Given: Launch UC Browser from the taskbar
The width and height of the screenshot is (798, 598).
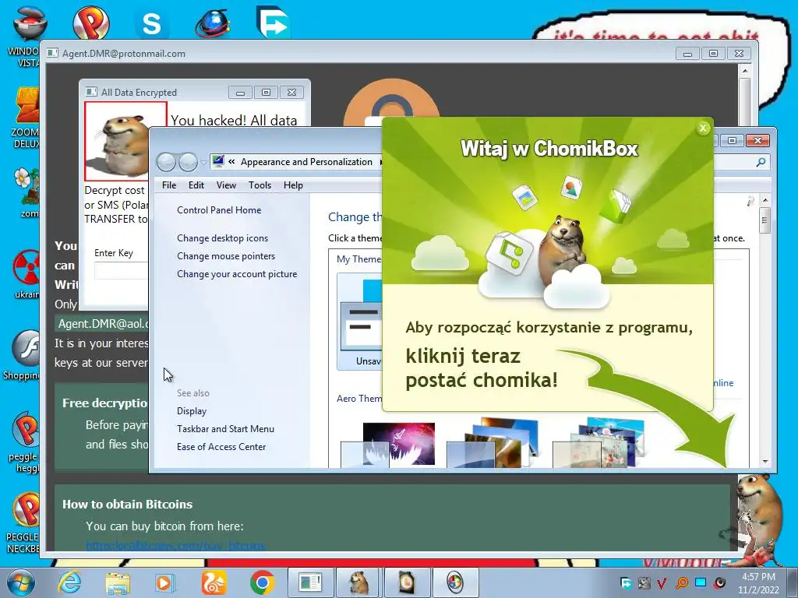Looking at the screenshot, I should coord(214,582).
